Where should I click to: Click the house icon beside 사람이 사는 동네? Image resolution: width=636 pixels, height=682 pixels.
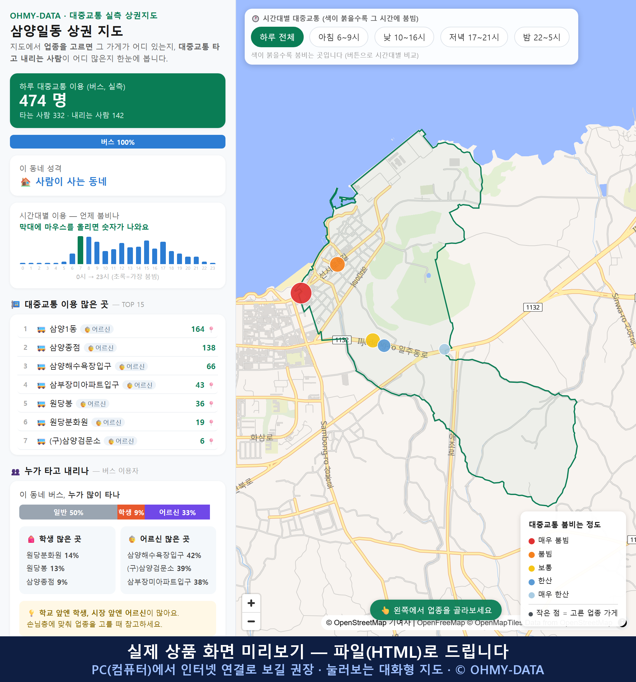click(25, 182)
